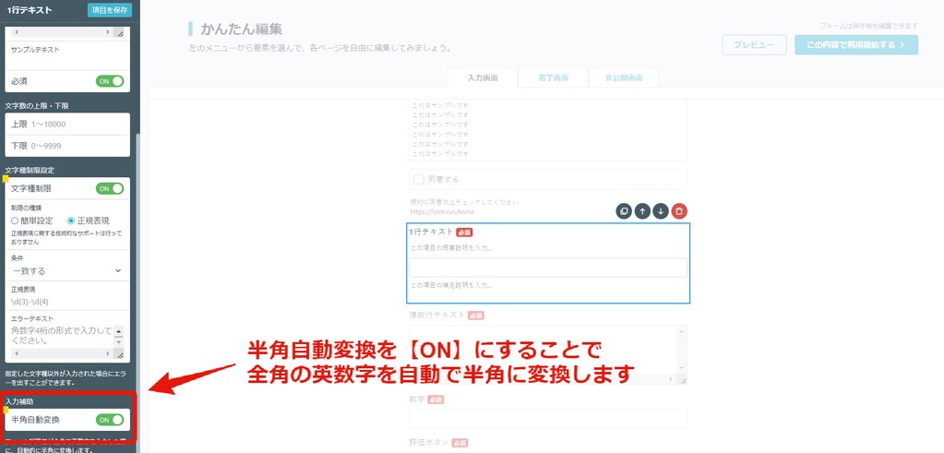Disable the 半角自動変換 toggle
This screenshot has width=944, height=453.
point(110,420)
